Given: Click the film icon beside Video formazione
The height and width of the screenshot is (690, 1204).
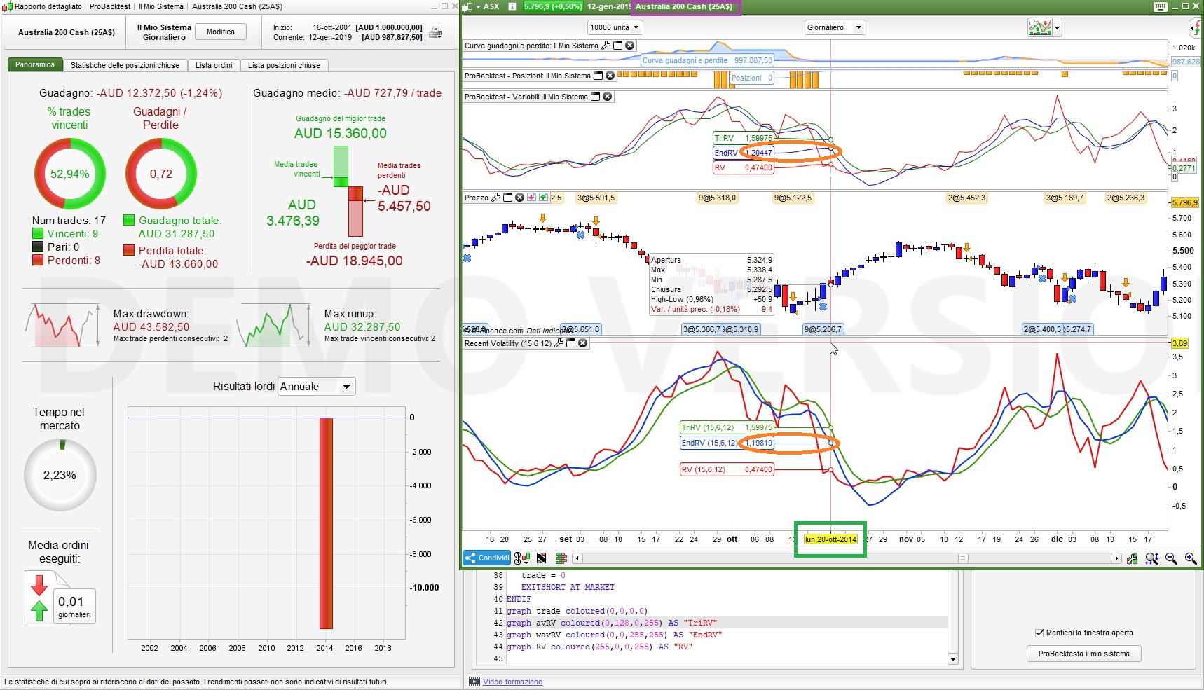Looking at the screenshot, I should click(x=474, y=682).
